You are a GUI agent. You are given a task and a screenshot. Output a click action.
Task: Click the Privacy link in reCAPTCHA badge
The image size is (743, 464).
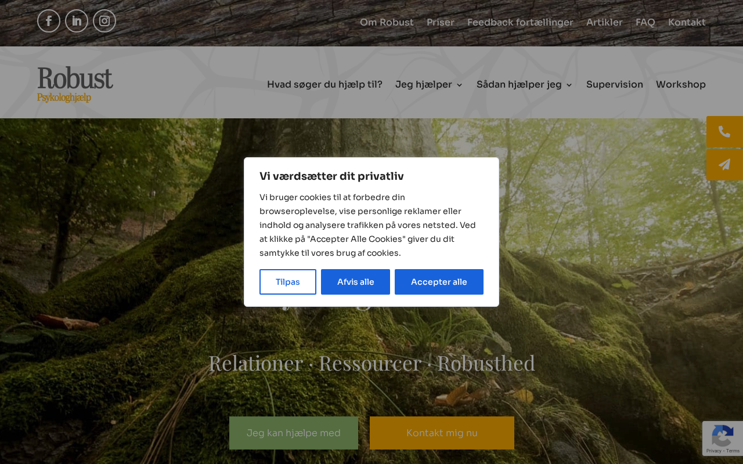coord(714,451)
